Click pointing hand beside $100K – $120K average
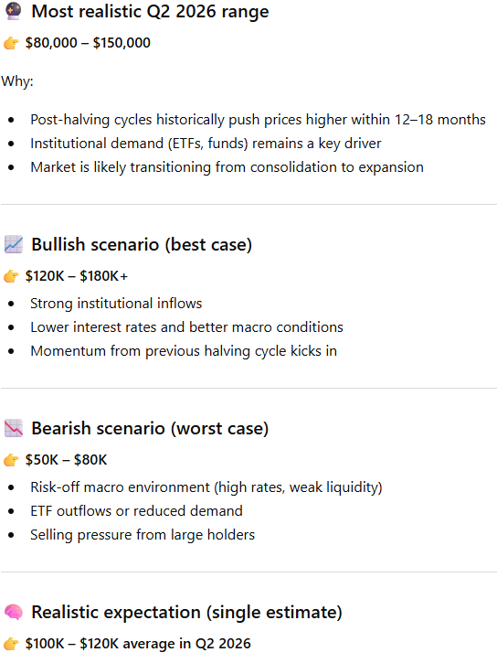Image resolution: width=497 pixels, height=663 pixels. (11, 644)
